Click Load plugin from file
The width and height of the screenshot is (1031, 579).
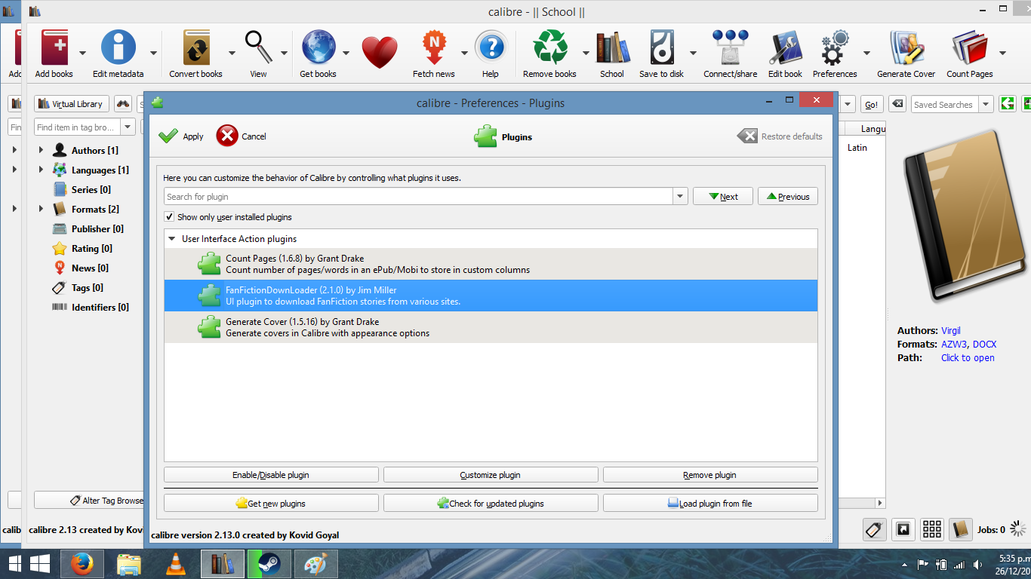click(710, 503)
